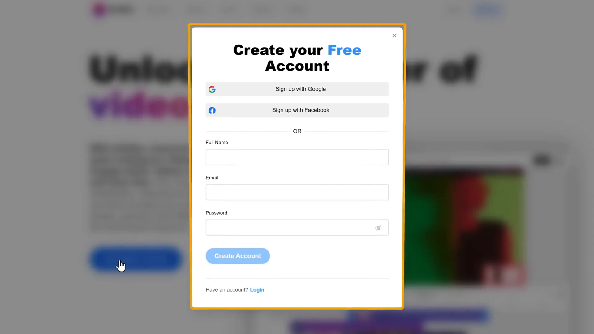Click Sign up with Facebook option
Screen dimensions: 594x334
(297, 110)
